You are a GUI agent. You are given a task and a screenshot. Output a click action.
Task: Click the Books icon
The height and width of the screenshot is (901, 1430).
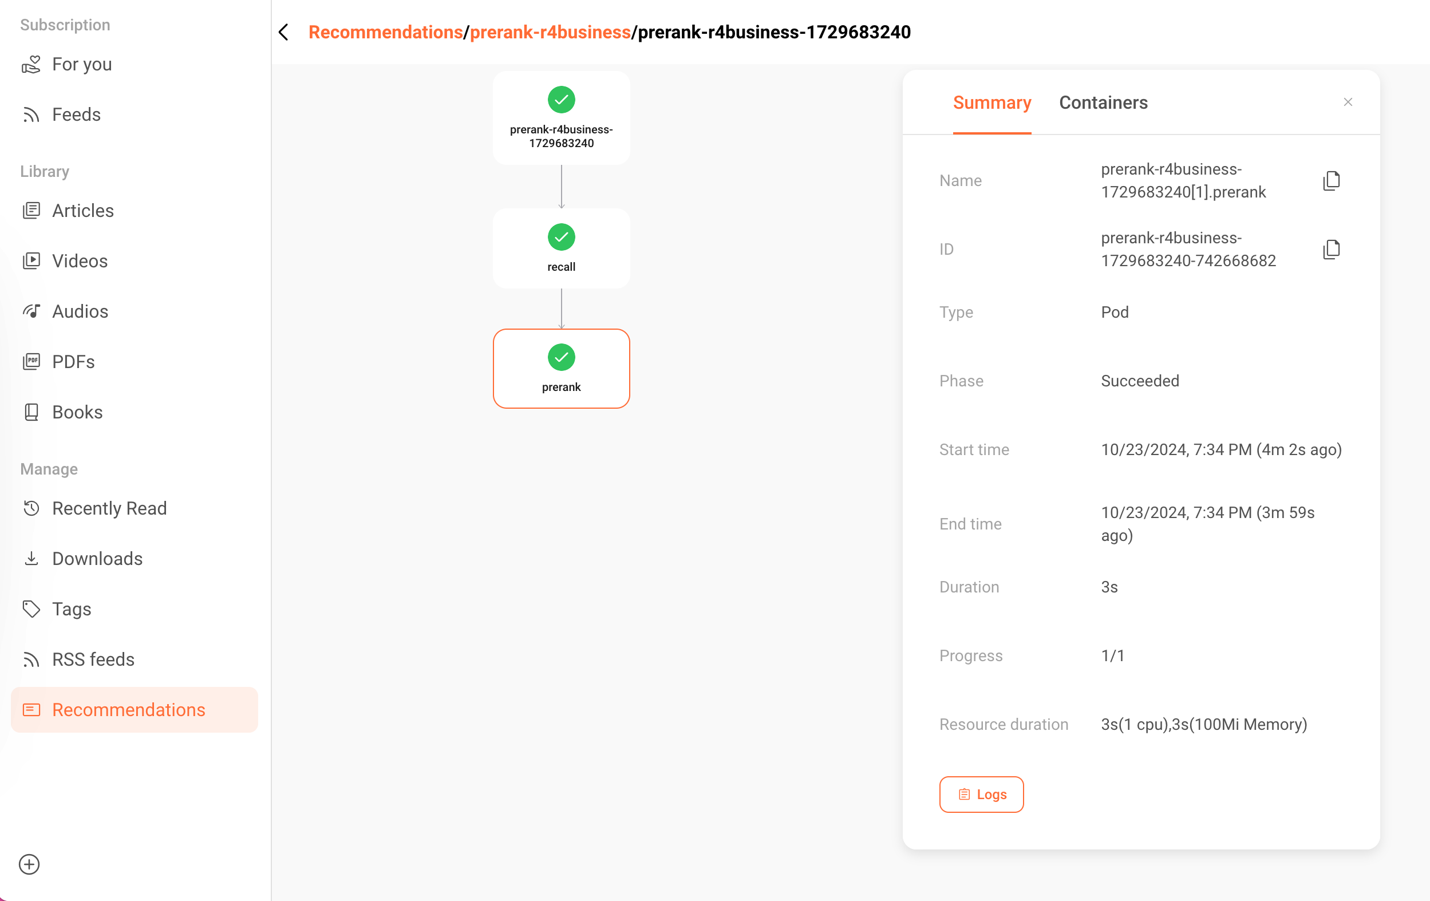(x=31, y=412)
